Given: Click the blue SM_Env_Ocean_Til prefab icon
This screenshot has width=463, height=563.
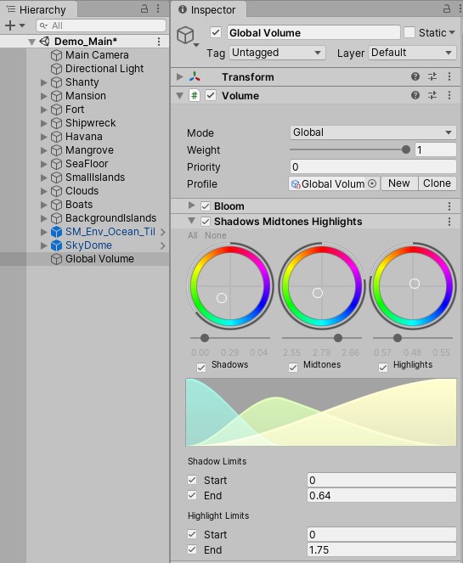Looking at the screenshot, I should [x=56, y=232].
